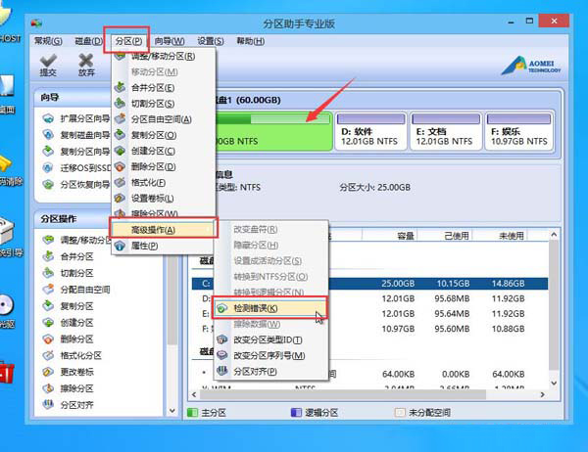This screenshot has width=588, height=452.
Task: Launch 复制分区向导 in wizard panel
Action: (x=75, y=152)
